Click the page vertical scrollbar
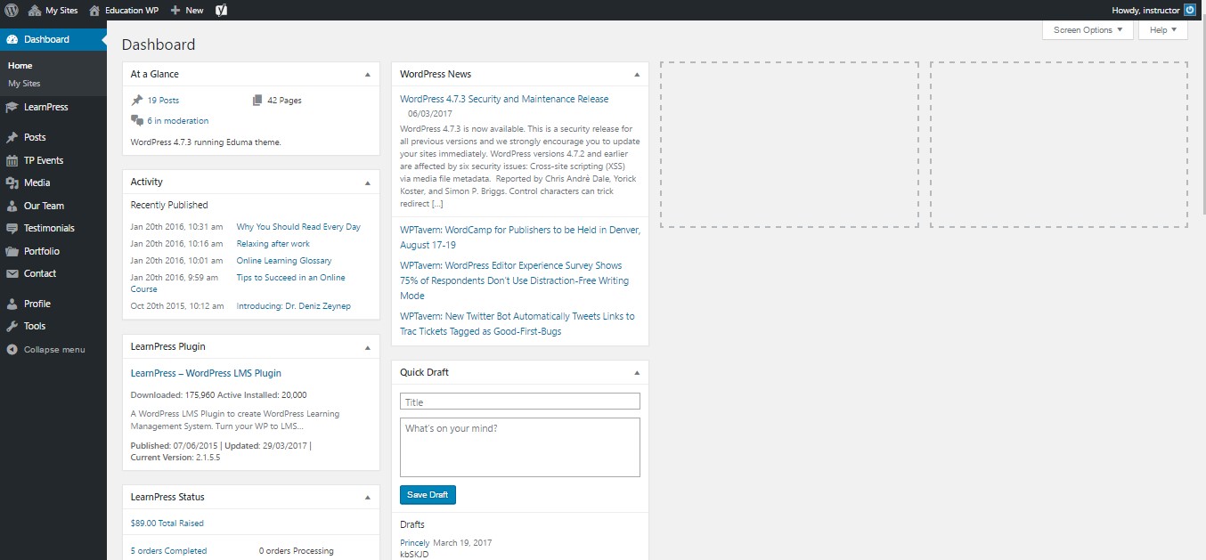This screenshot has width=1206, height=560. [x=1202, y=116]
